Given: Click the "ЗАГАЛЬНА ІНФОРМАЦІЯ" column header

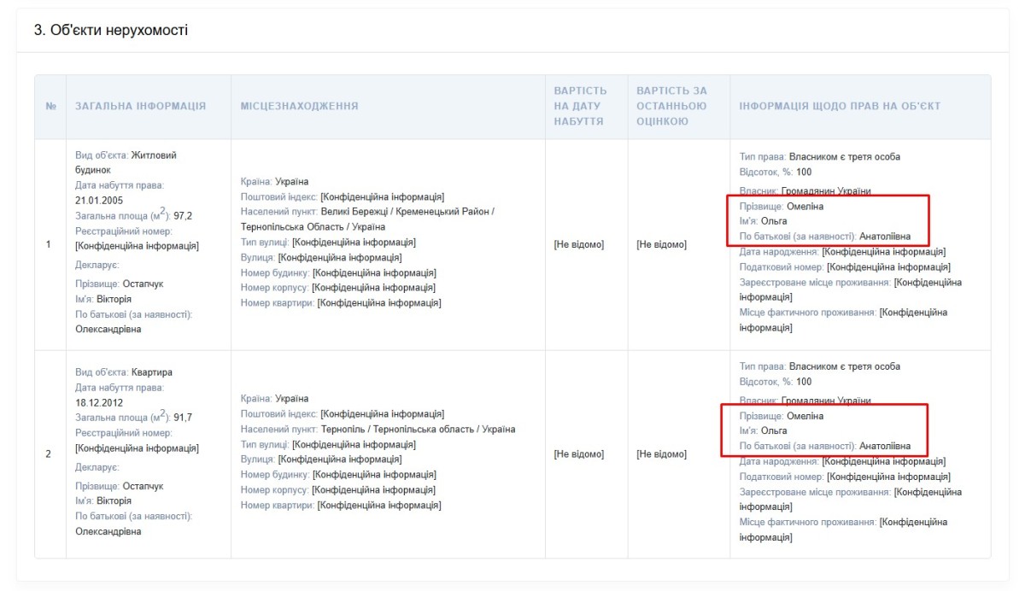Looking at the screenshot, I should [141, 107].
